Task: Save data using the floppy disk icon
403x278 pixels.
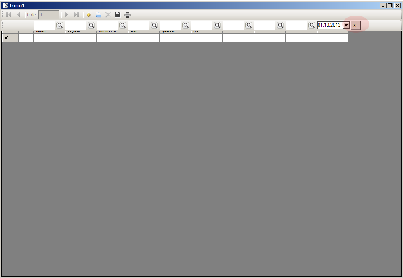Action: pyautogui.click(x=118, y=15)
